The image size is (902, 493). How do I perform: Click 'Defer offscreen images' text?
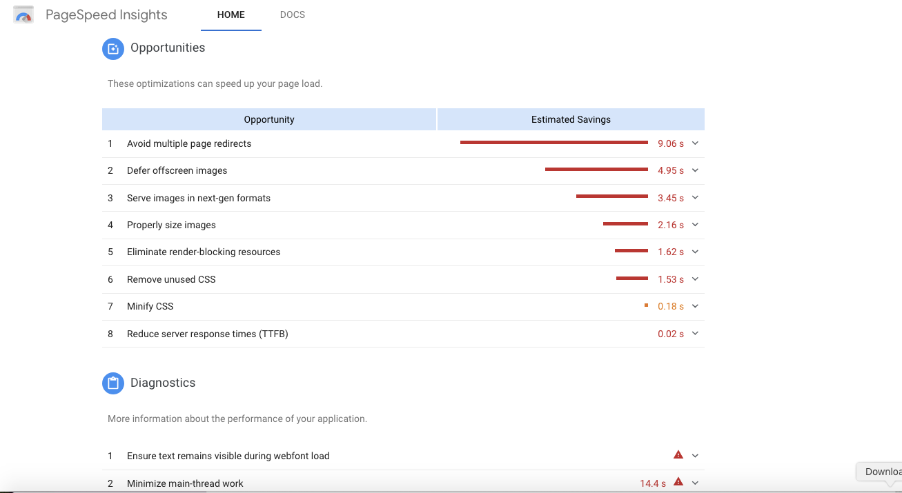click(x=177, y=170)
